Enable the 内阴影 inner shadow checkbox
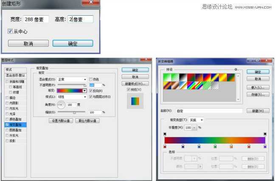This screenshot has height=181, width=276. click(x=7, y=103)
